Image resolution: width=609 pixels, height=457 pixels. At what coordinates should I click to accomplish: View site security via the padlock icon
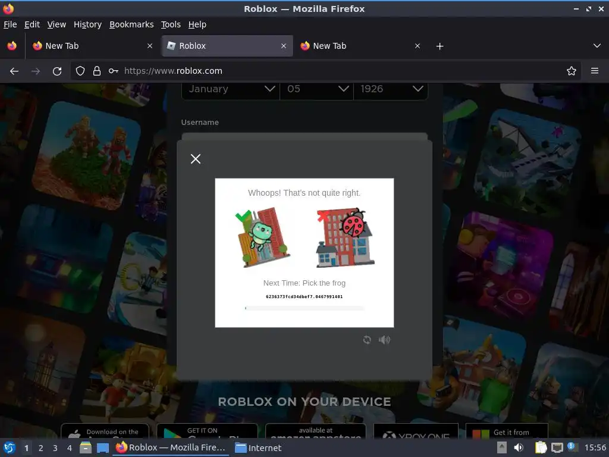click(97, 71)
